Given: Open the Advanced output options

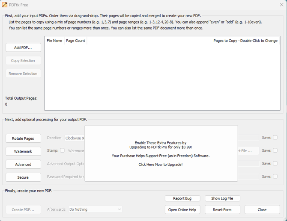Looking at the screenshot, I should pos(23,164).
